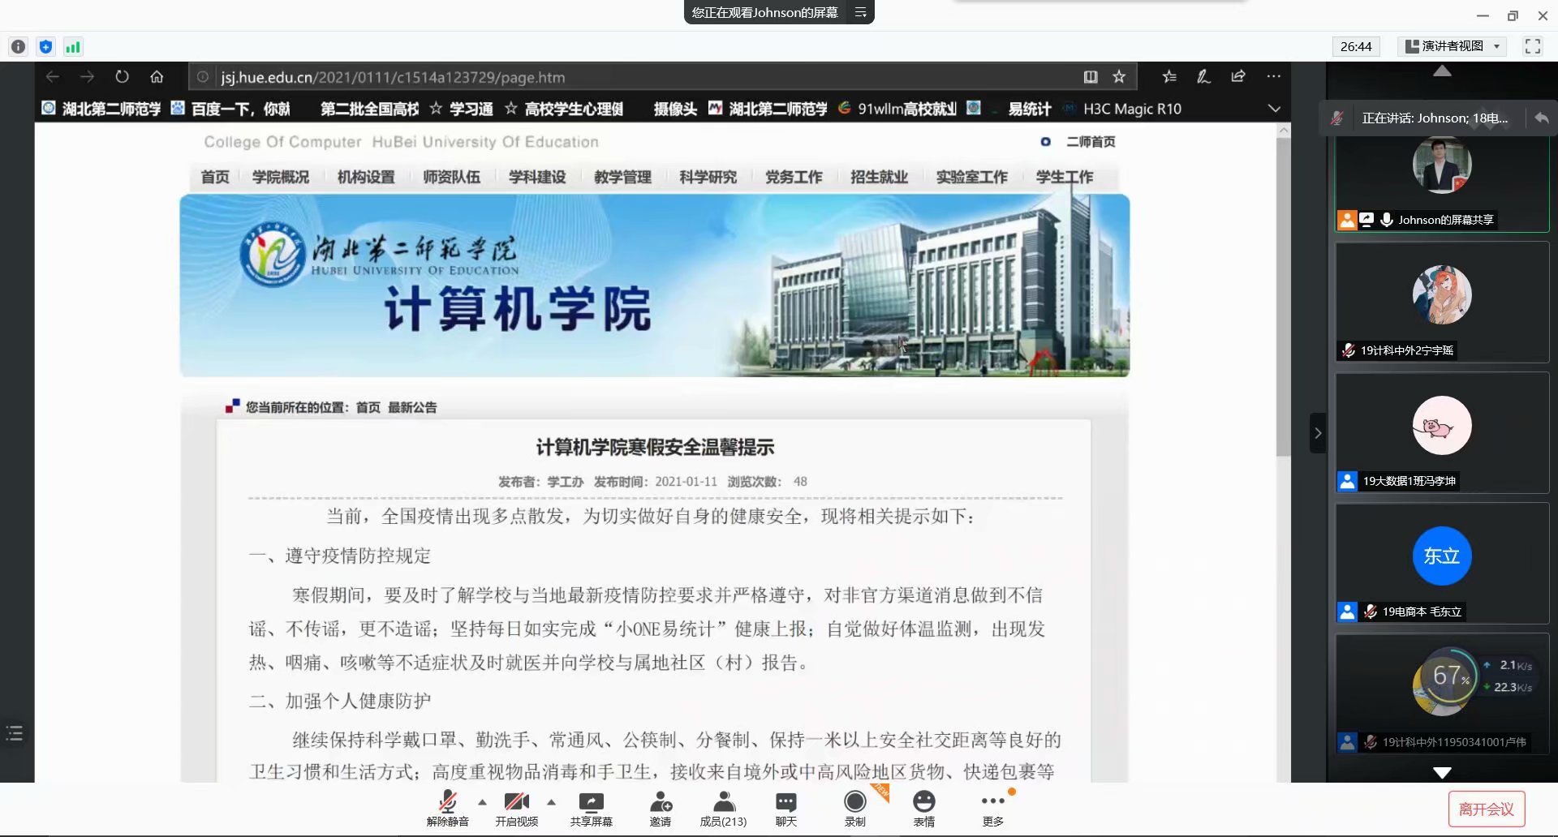Open 百度一下 bookmark

coord(231,109)
